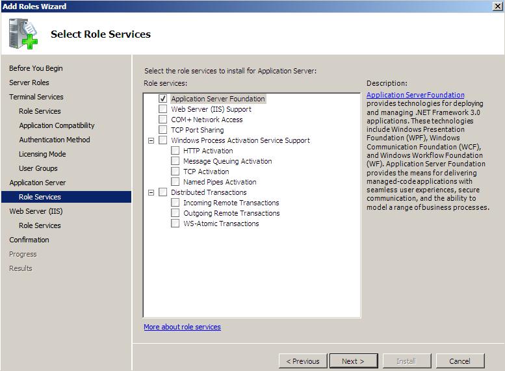The width and height of the screenshot is (505, 371).
Task: Check HTTP Activation option
Action: [175, 150]
